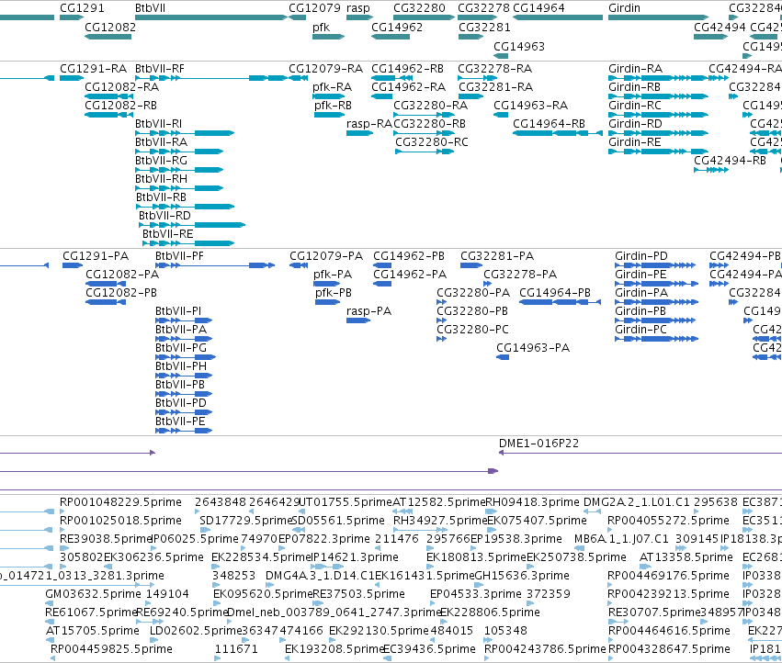Screen dimensions: 782x663
Task: Click the Girdin-RA transcript
Action: pyautogui.click(x=658, y=78)
